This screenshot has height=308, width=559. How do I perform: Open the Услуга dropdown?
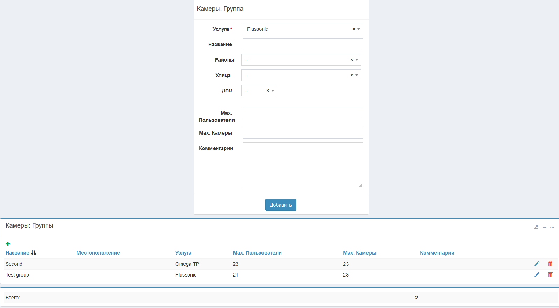tap(359, 29)
